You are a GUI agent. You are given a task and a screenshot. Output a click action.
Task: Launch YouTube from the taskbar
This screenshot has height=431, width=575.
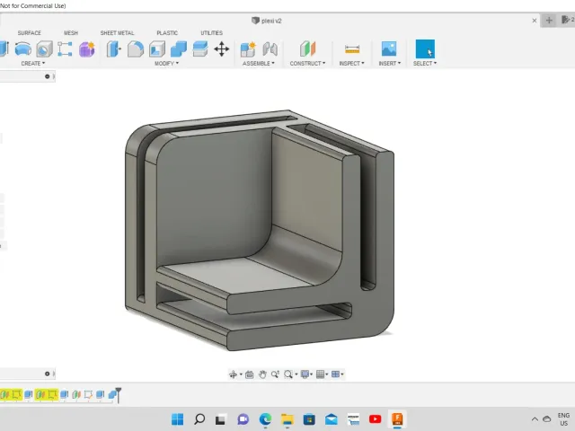[x=375, y=419]
